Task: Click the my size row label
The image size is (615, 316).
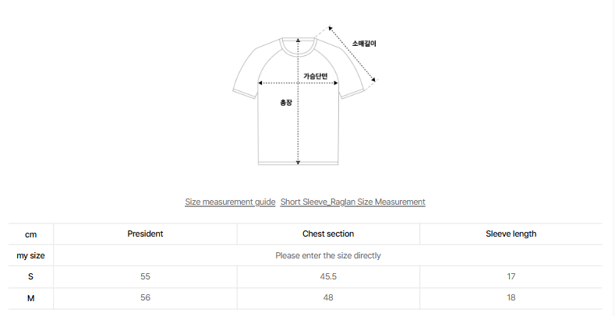Action: (30, 255)
